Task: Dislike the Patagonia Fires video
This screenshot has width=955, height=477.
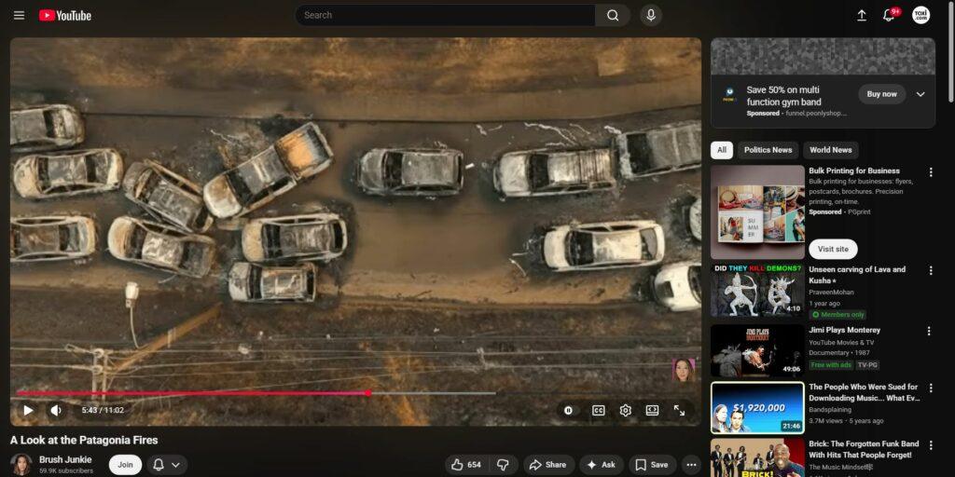Action: coord(503,465)
